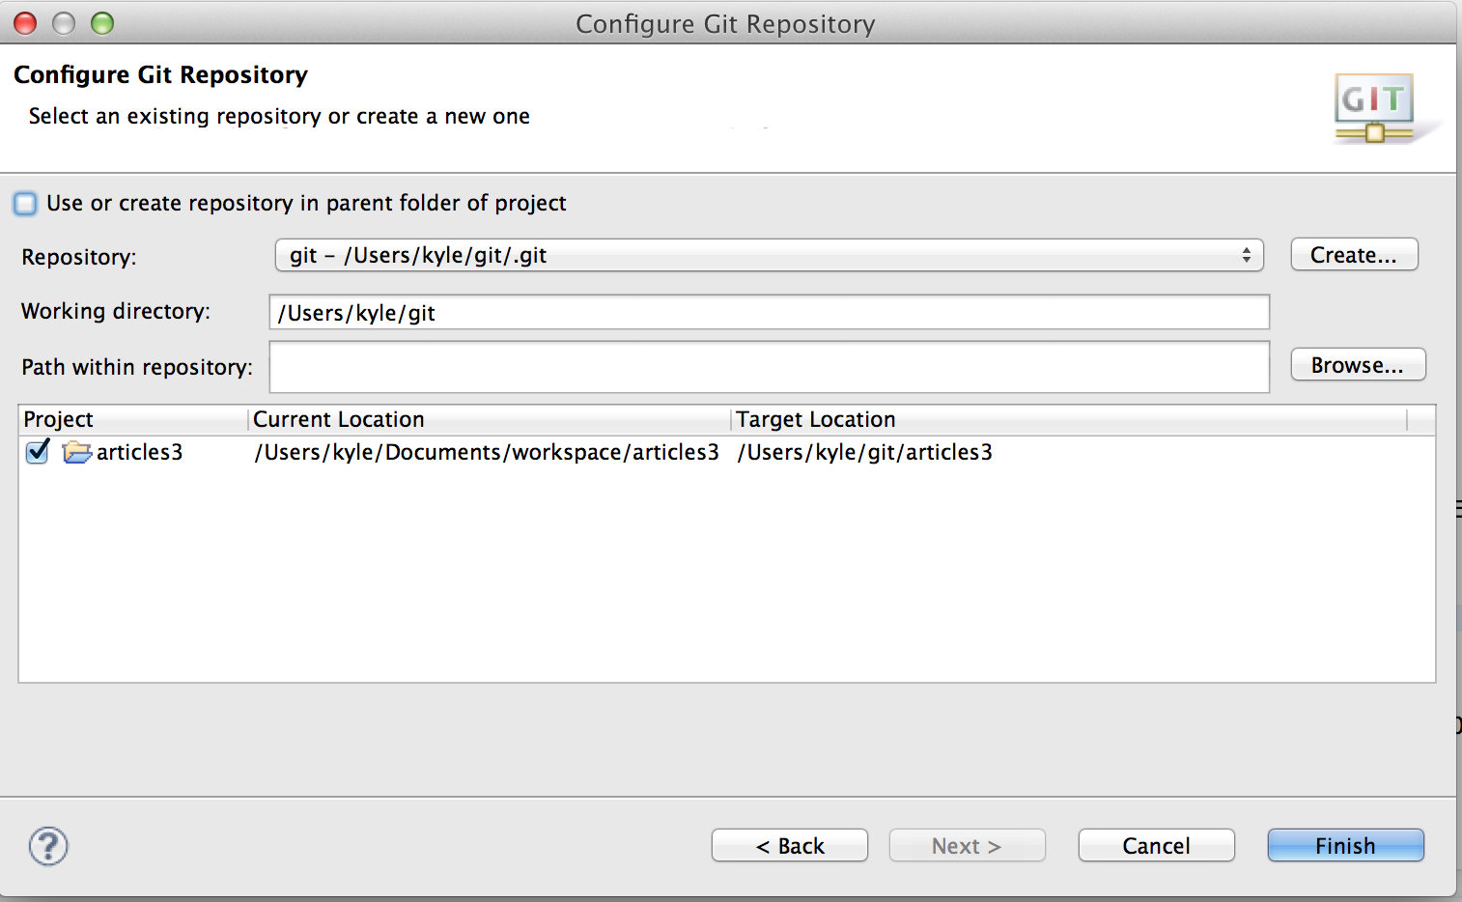Cancel the Configure Git Repository dialog
This screenshot has height=902, width=1462.
(1156, 846)
